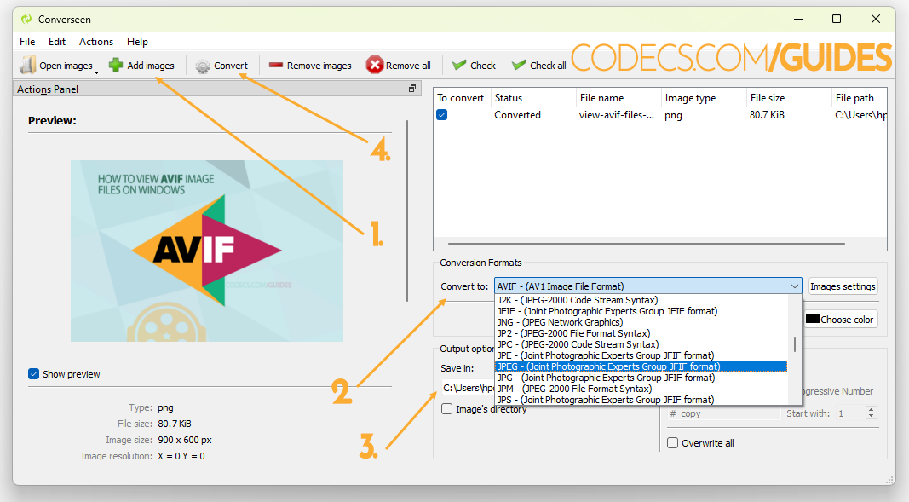
Task: Enable the Overwrite all checkbox
Action: [x=672, y=443]
